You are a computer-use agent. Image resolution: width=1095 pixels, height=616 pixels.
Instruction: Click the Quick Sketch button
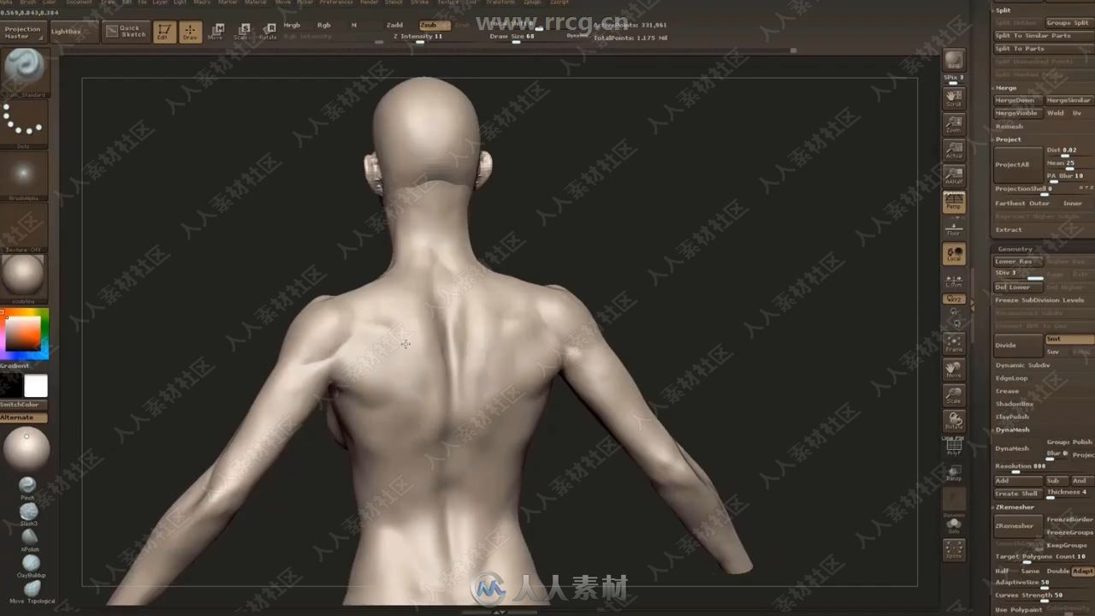pos(125,32)
